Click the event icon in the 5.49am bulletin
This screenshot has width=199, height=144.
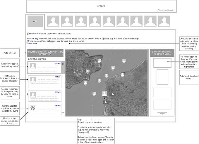click(33, 108)
